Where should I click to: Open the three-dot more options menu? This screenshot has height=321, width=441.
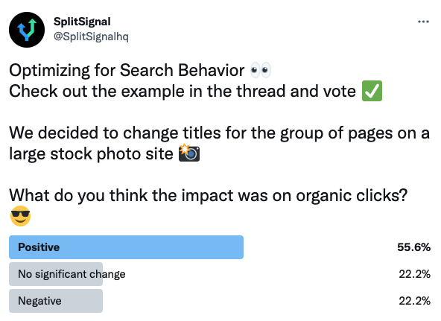click(x=423, y=22)
